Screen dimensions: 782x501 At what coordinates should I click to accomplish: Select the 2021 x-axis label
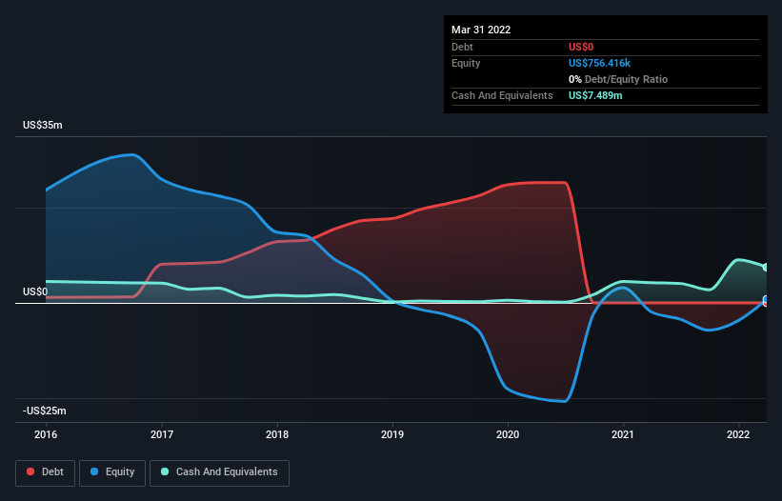point(623,434)
